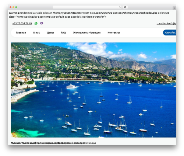
Task: Open О нас menu item
Action: (36, 32)
